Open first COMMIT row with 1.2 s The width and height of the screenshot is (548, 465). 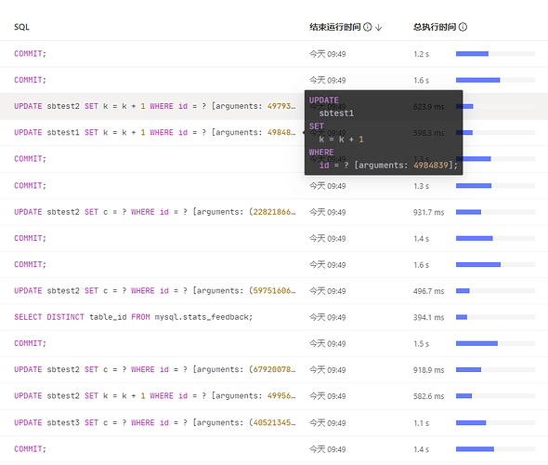pyautogui.click(x=274, y=54)
